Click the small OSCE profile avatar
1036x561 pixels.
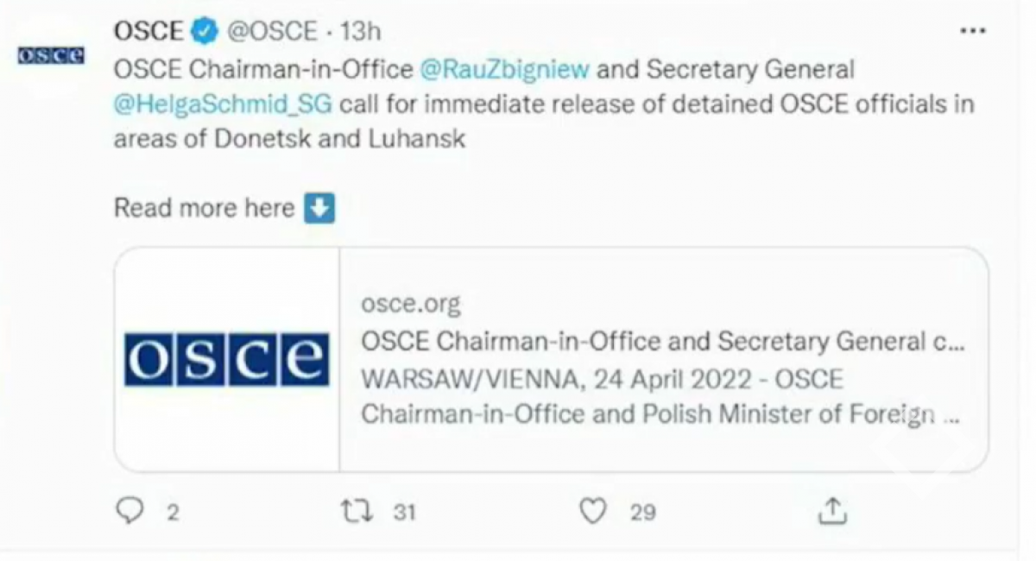tap(51, 57)
